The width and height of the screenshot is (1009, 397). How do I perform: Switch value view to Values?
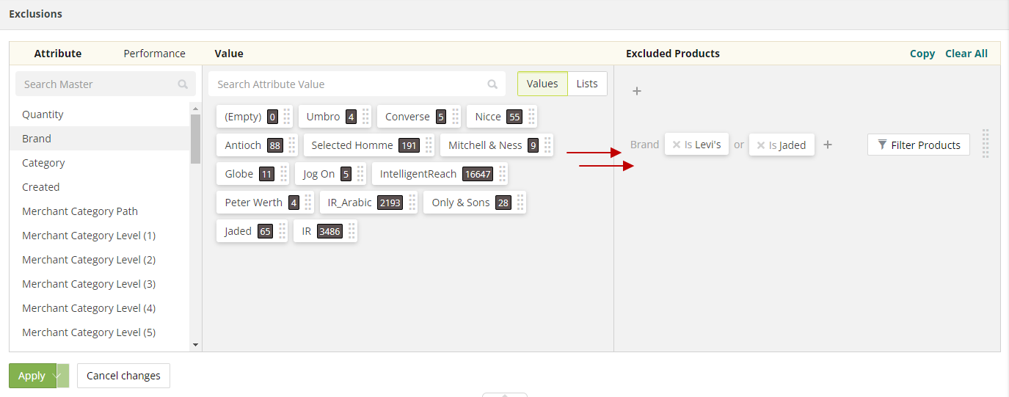(542, 84)
